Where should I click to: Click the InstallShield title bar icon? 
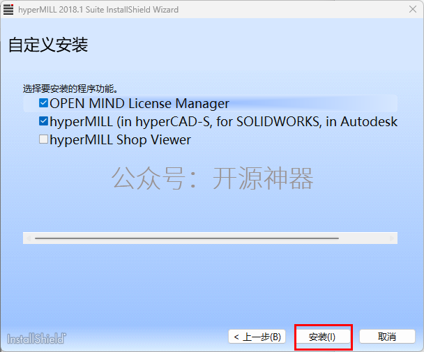tap(8, 10)
